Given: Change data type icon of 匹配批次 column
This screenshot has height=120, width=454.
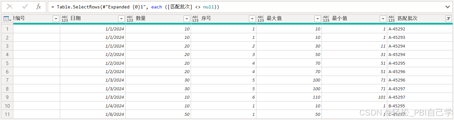Looking at the screenshot, I should click(392, 19).
